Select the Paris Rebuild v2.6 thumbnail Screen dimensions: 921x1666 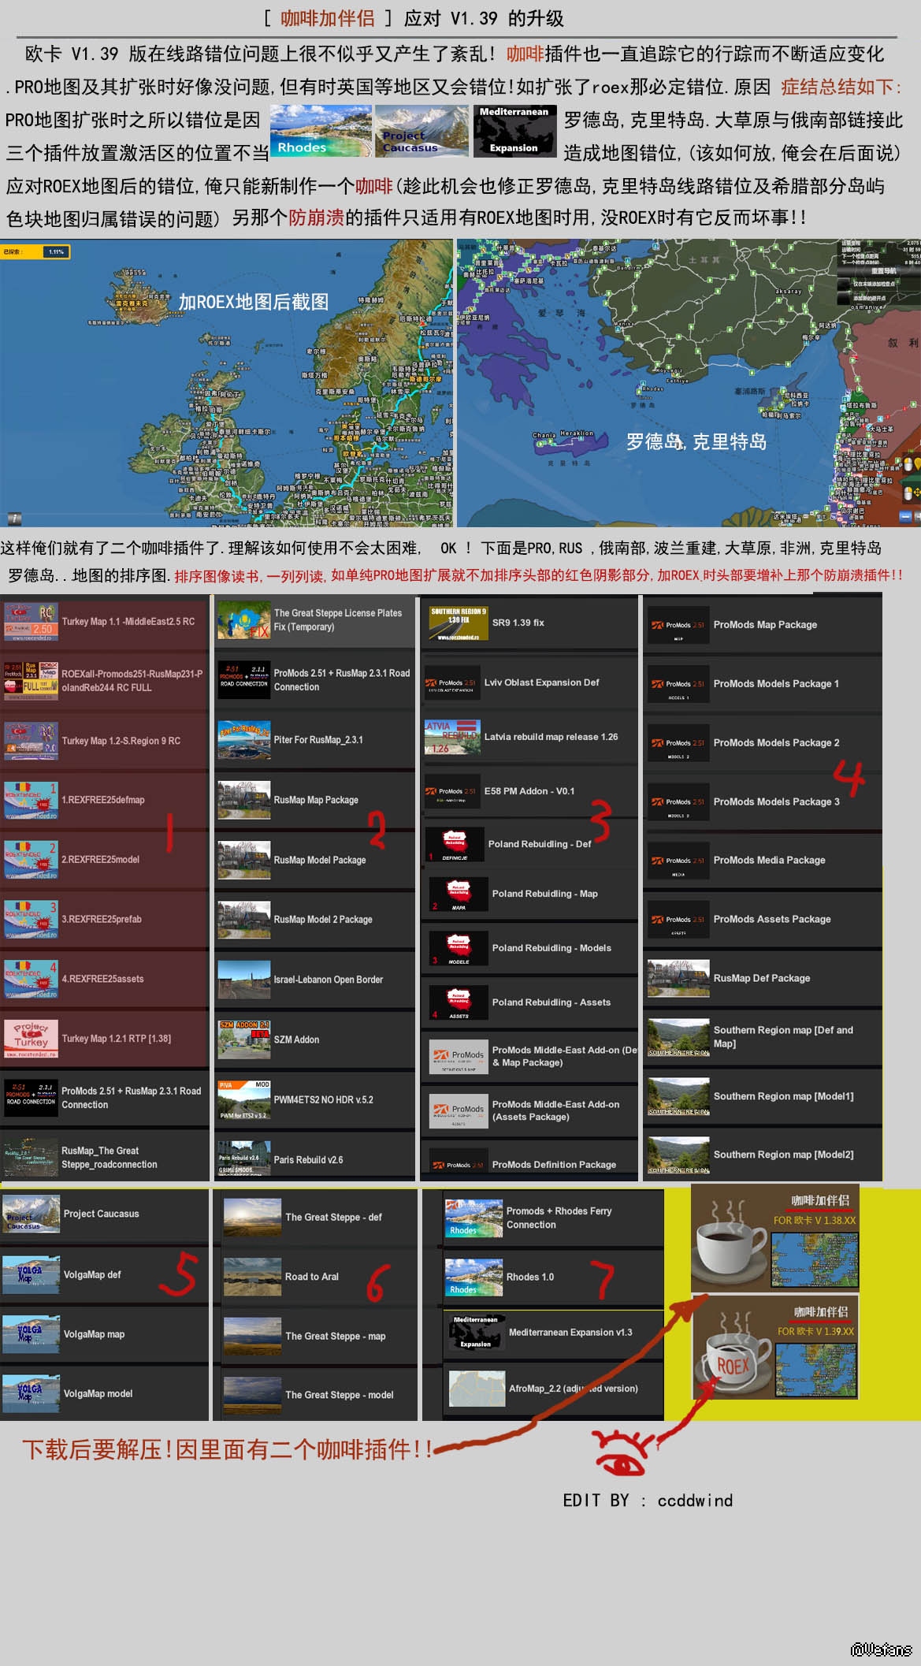(x=243, y=1159)
